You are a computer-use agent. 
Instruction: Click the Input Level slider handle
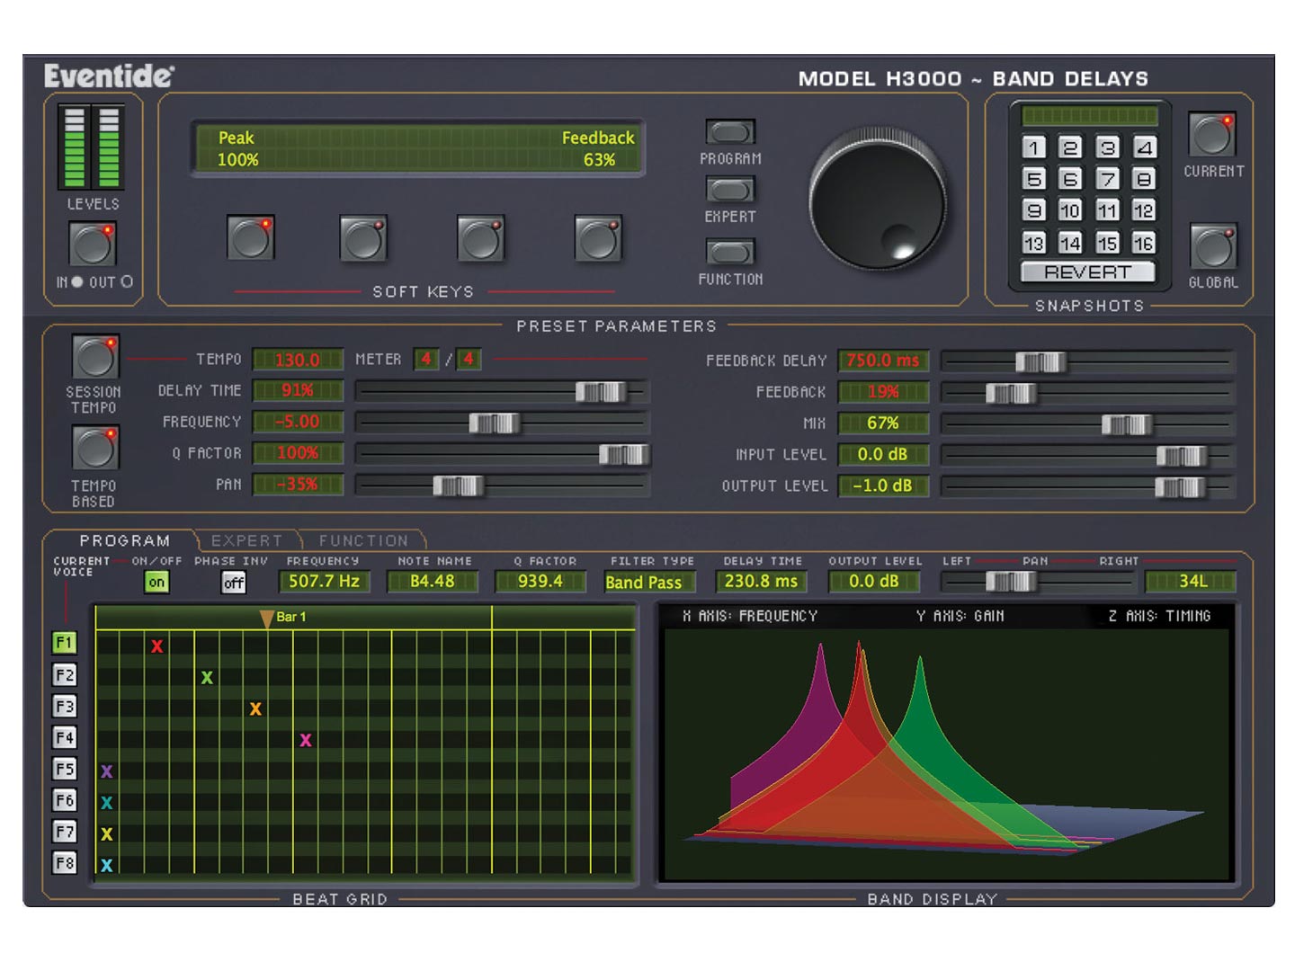pyautogui.click(x=1181, y=456)
